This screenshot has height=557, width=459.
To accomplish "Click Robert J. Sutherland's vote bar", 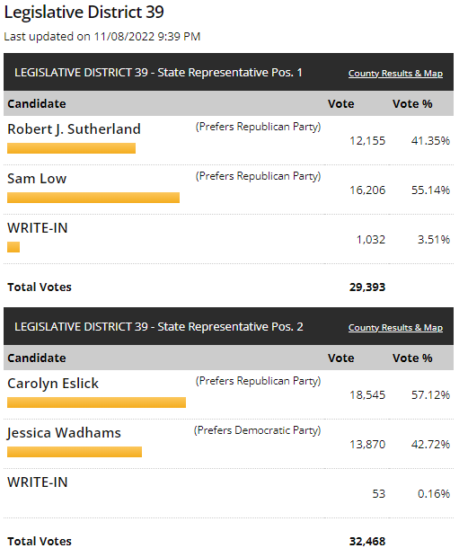I will pyautogui.click(x=71, y=148).
